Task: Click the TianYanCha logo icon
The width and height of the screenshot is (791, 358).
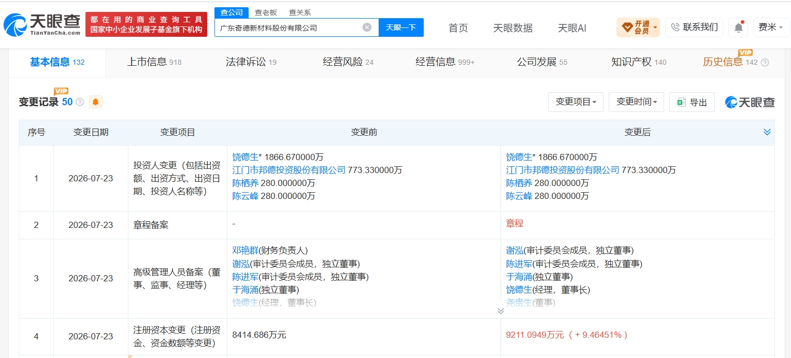Action: [15, 25]
